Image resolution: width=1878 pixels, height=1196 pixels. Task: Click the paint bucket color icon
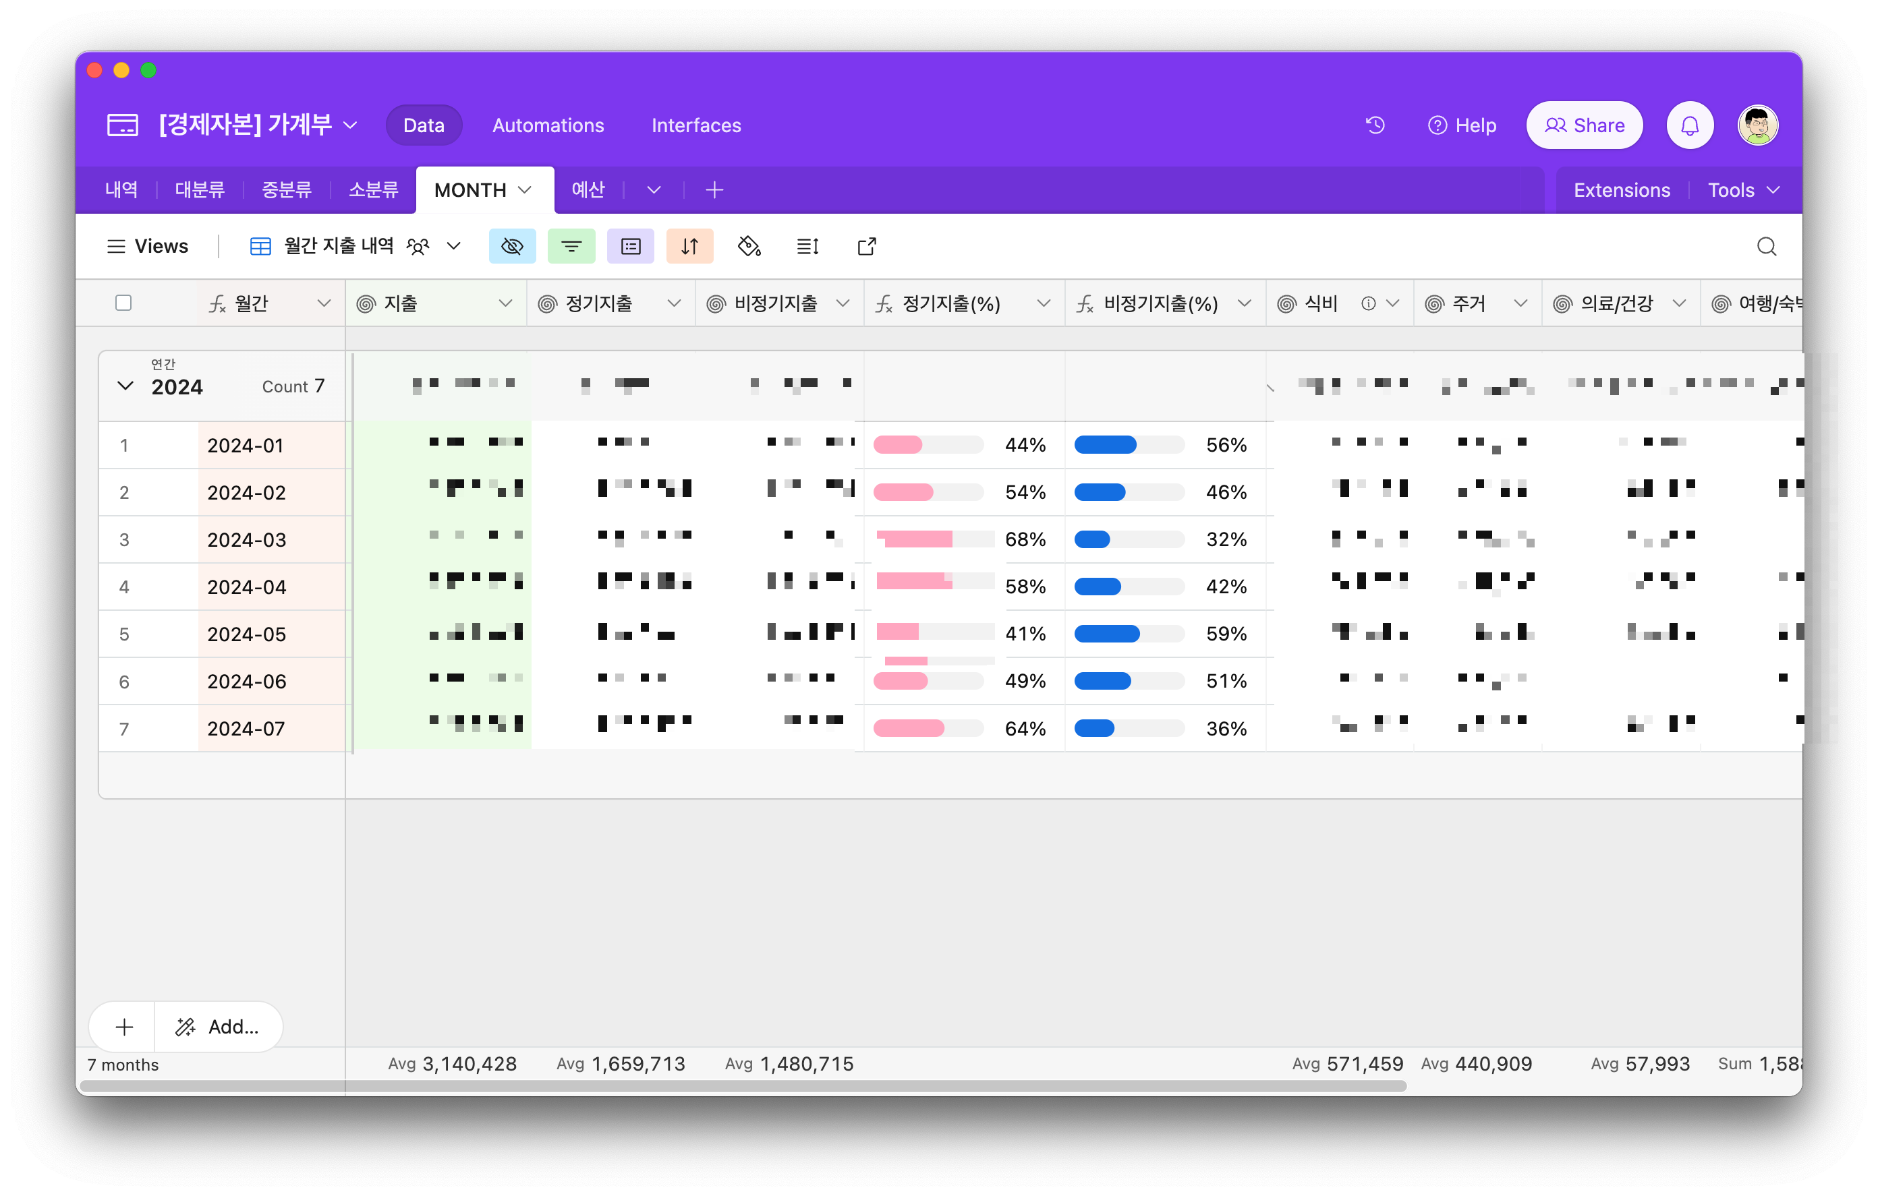(749, 246)
